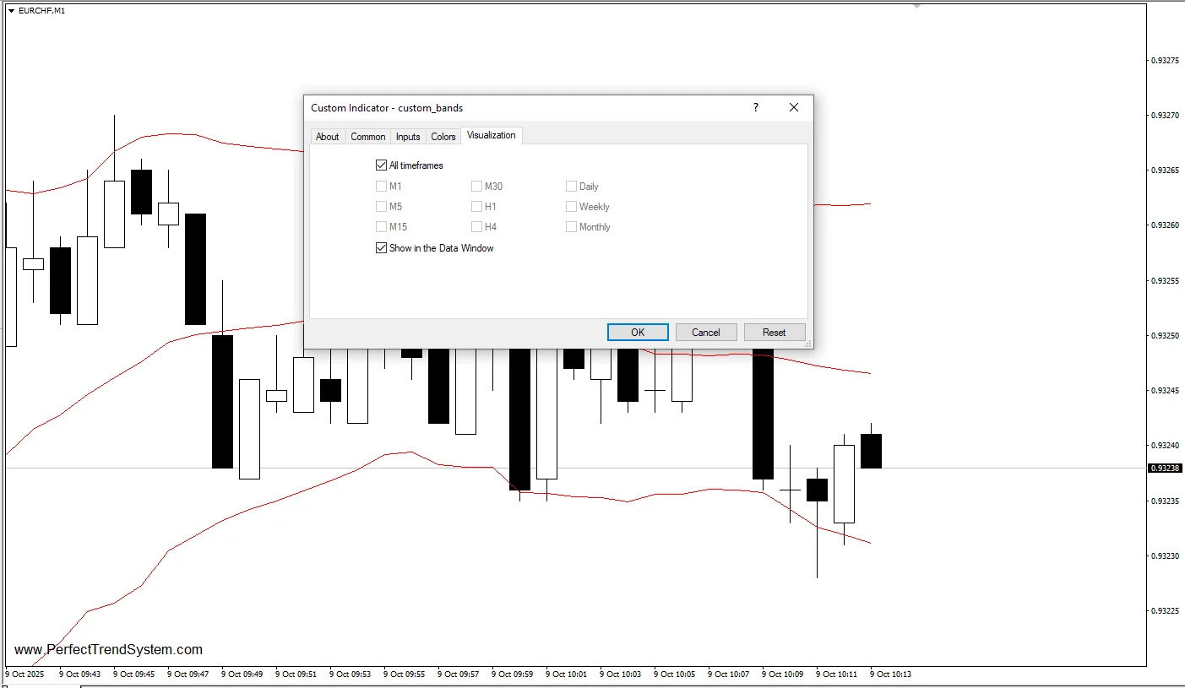Screen dimensions: 1185x688
Task: Tick the M1 timeframe checkbox
Action: click(381, 187)
